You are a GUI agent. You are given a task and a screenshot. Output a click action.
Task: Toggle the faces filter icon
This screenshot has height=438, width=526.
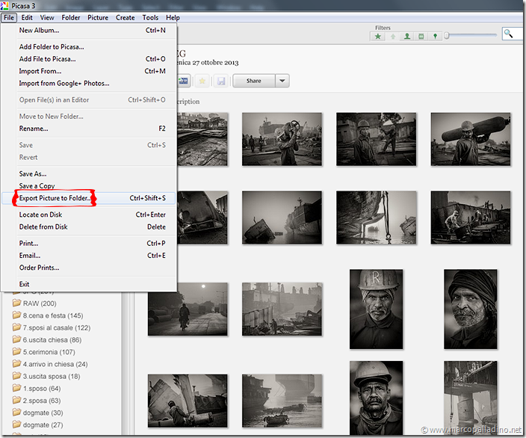tap(407, 36)
